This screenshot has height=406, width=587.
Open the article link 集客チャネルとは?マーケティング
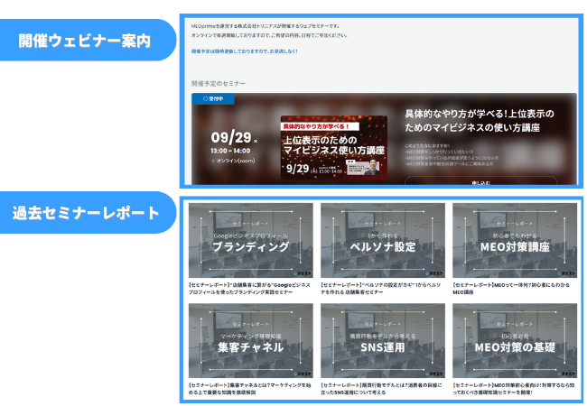pos(249,389)
